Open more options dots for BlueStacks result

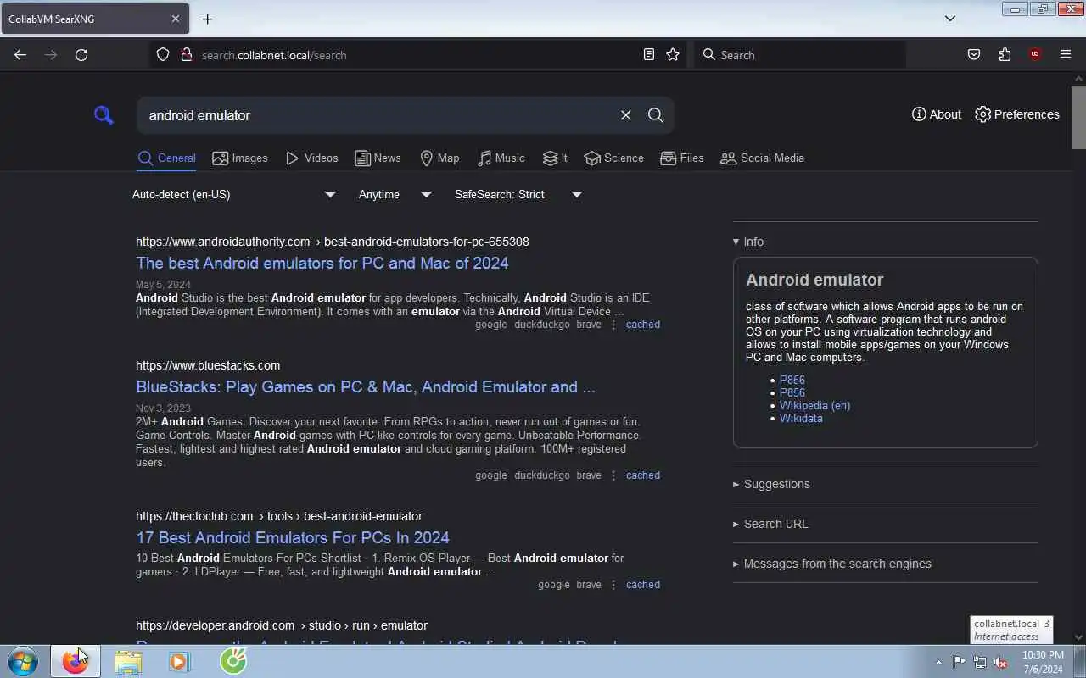point(613,475)
